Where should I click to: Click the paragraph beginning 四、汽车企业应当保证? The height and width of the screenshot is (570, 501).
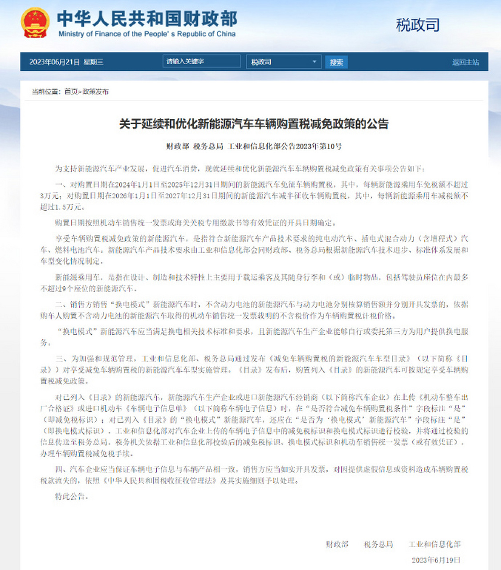click(x=254, y=475)
